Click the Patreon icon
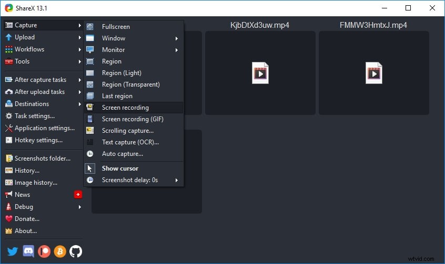 [44, 251]
